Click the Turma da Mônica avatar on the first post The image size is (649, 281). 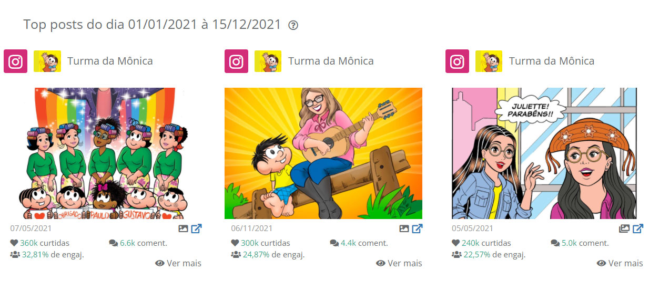(47, 61)
